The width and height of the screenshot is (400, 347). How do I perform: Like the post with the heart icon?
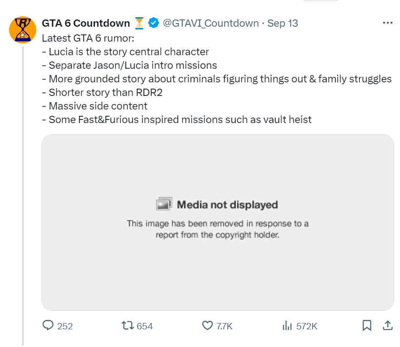tap(207, 326)
